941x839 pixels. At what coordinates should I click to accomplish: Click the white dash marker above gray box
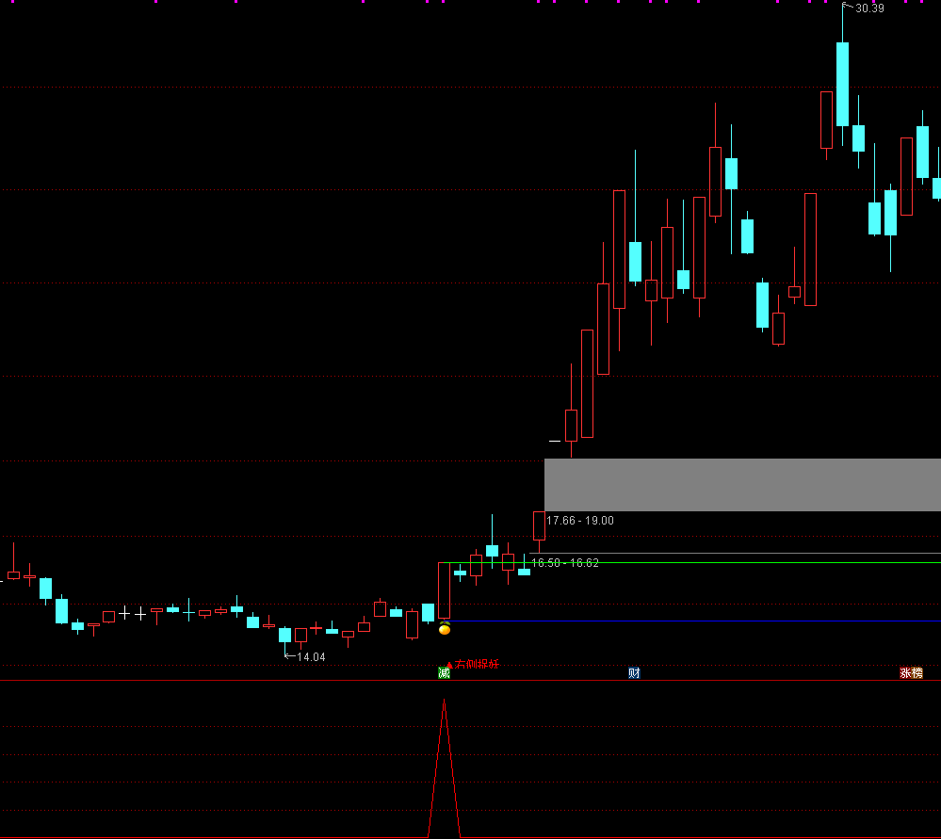[x=555, y=440]
